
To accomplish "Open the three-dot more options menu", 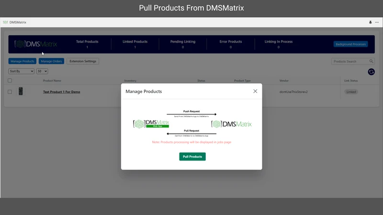I will point(377,22).
